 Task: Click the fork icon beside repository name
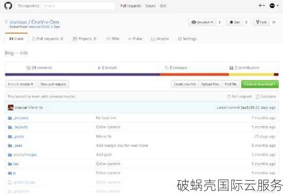pyautogui.click(x=6, y=22)
